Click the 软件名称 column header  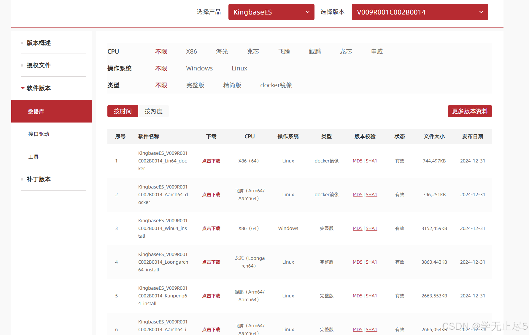click(149, 136)
